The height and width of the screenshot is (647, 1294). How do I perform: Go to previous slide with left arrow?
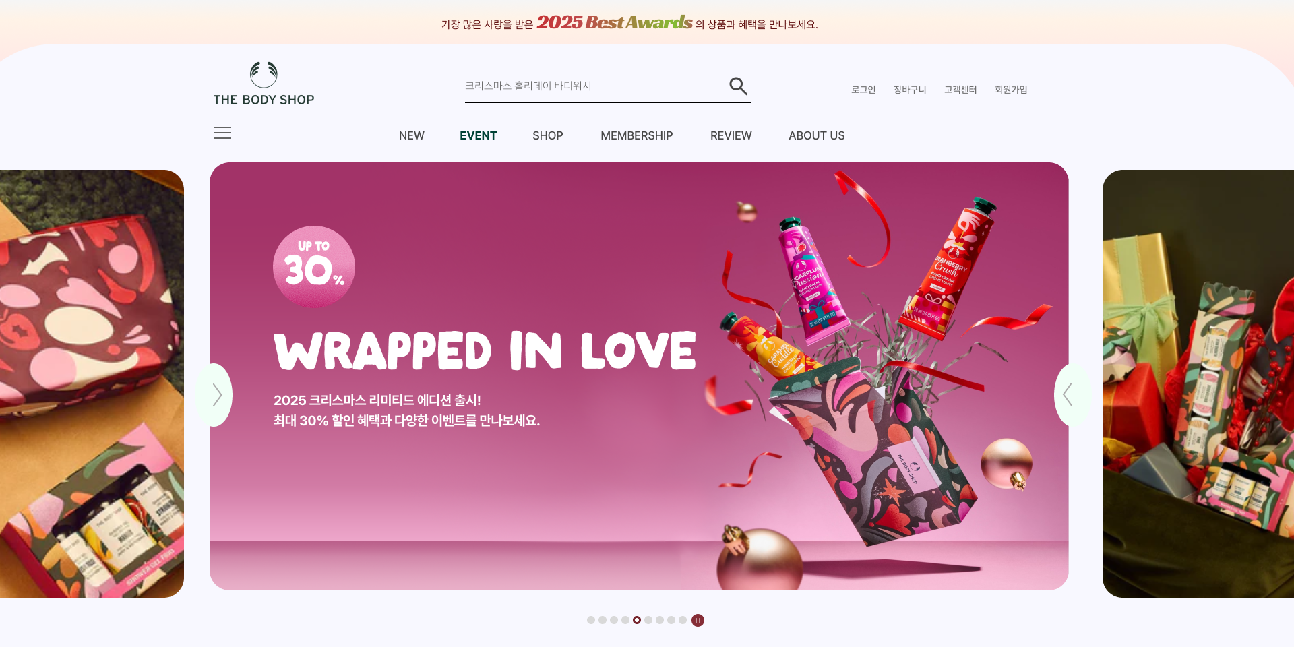(x=216, y=395)
